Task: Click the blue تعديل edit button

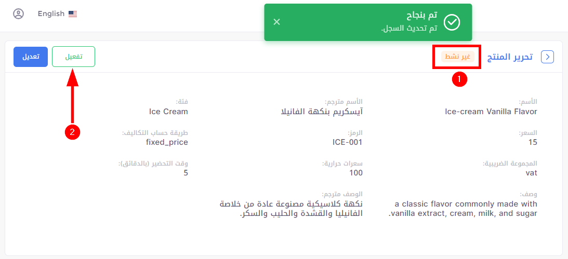Action: 31,57
